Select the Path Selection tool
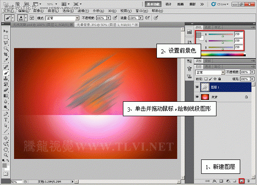Screen dimensions: 257x185 6,126
